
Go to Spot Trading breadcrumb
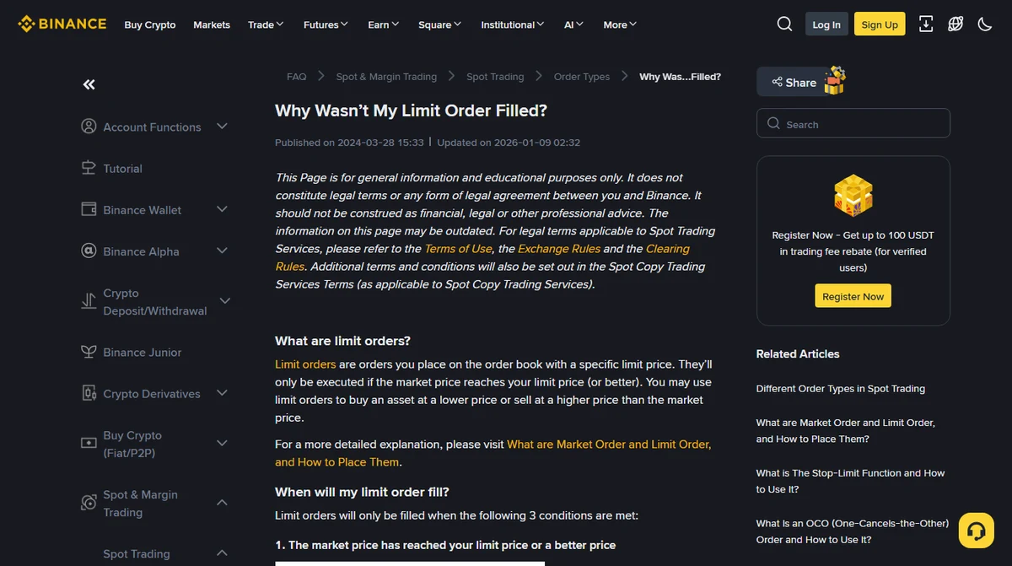(x=495, y=76)
